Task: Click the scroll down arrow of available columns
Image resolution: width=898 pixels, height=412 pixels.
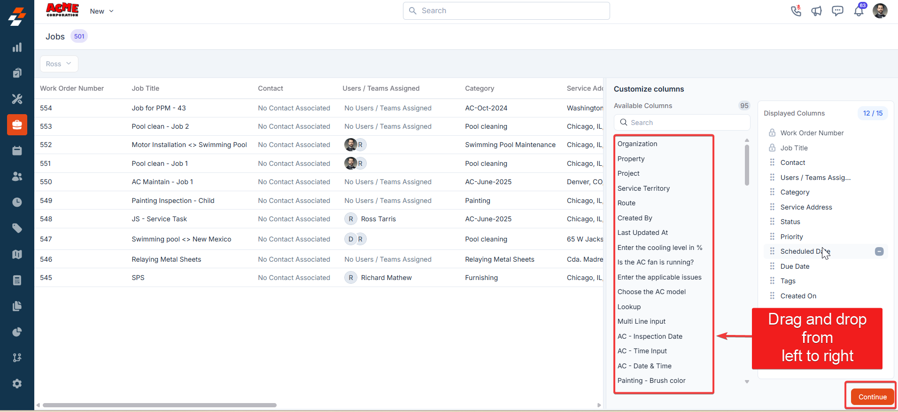Action: 747,382
